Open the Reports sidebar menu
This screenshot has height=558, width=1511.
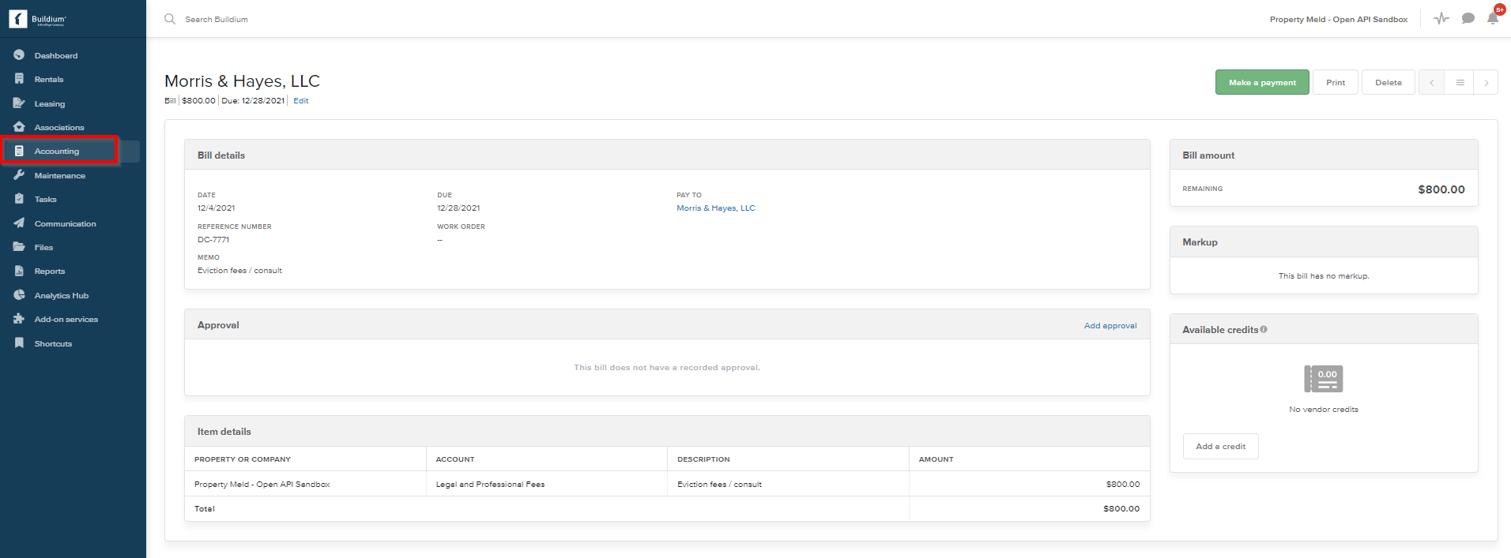(x=50, y=272)
